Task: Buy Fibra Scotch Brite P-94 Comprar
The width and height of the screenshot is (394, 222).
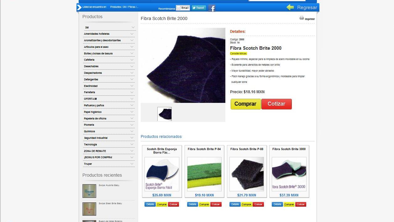Action: click(x=204, y=204)
